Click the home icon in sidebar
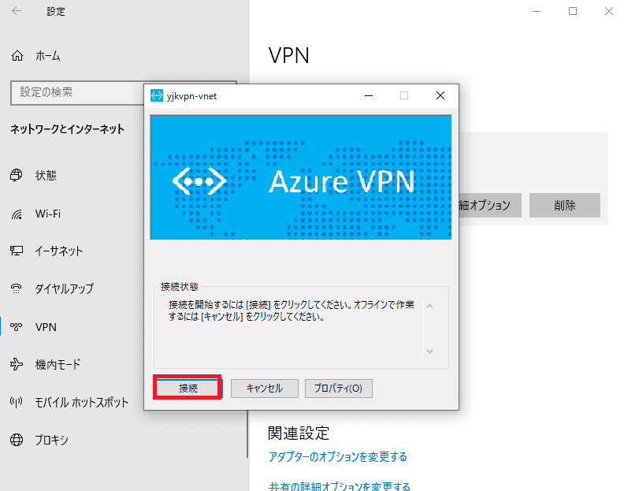 click(x=17, y=55)
